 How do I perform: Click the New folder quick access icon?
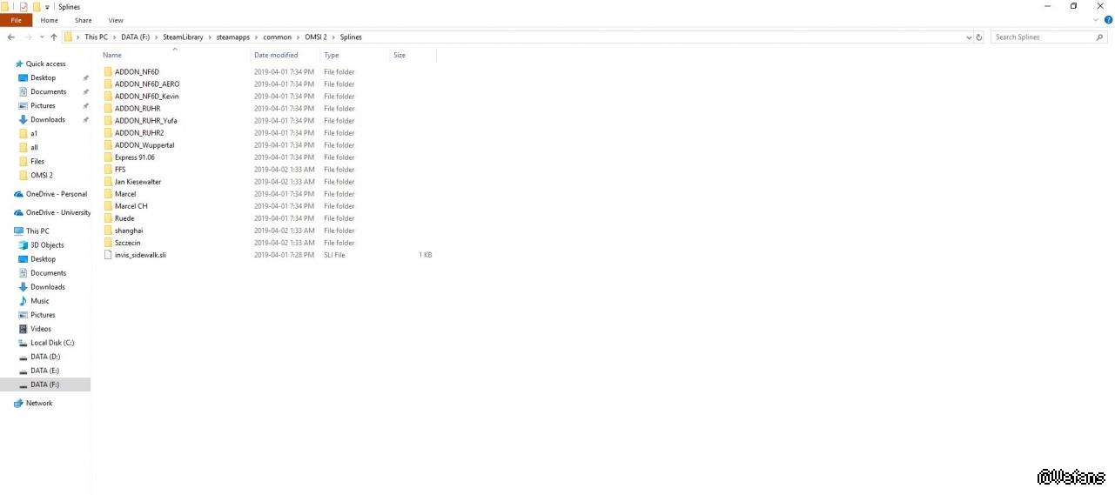point(37,7)
